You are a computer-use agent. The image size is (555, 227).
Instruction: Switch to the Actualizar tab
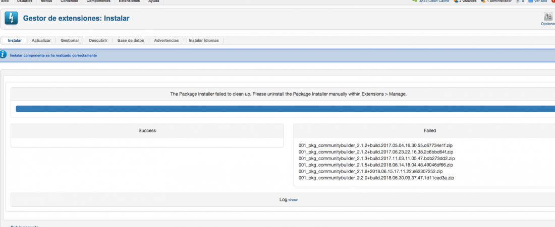pos(41,41)
